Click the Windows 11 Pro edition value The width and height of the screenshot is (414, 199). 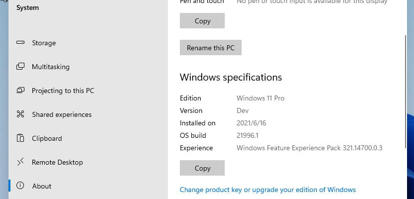(261, 99)
